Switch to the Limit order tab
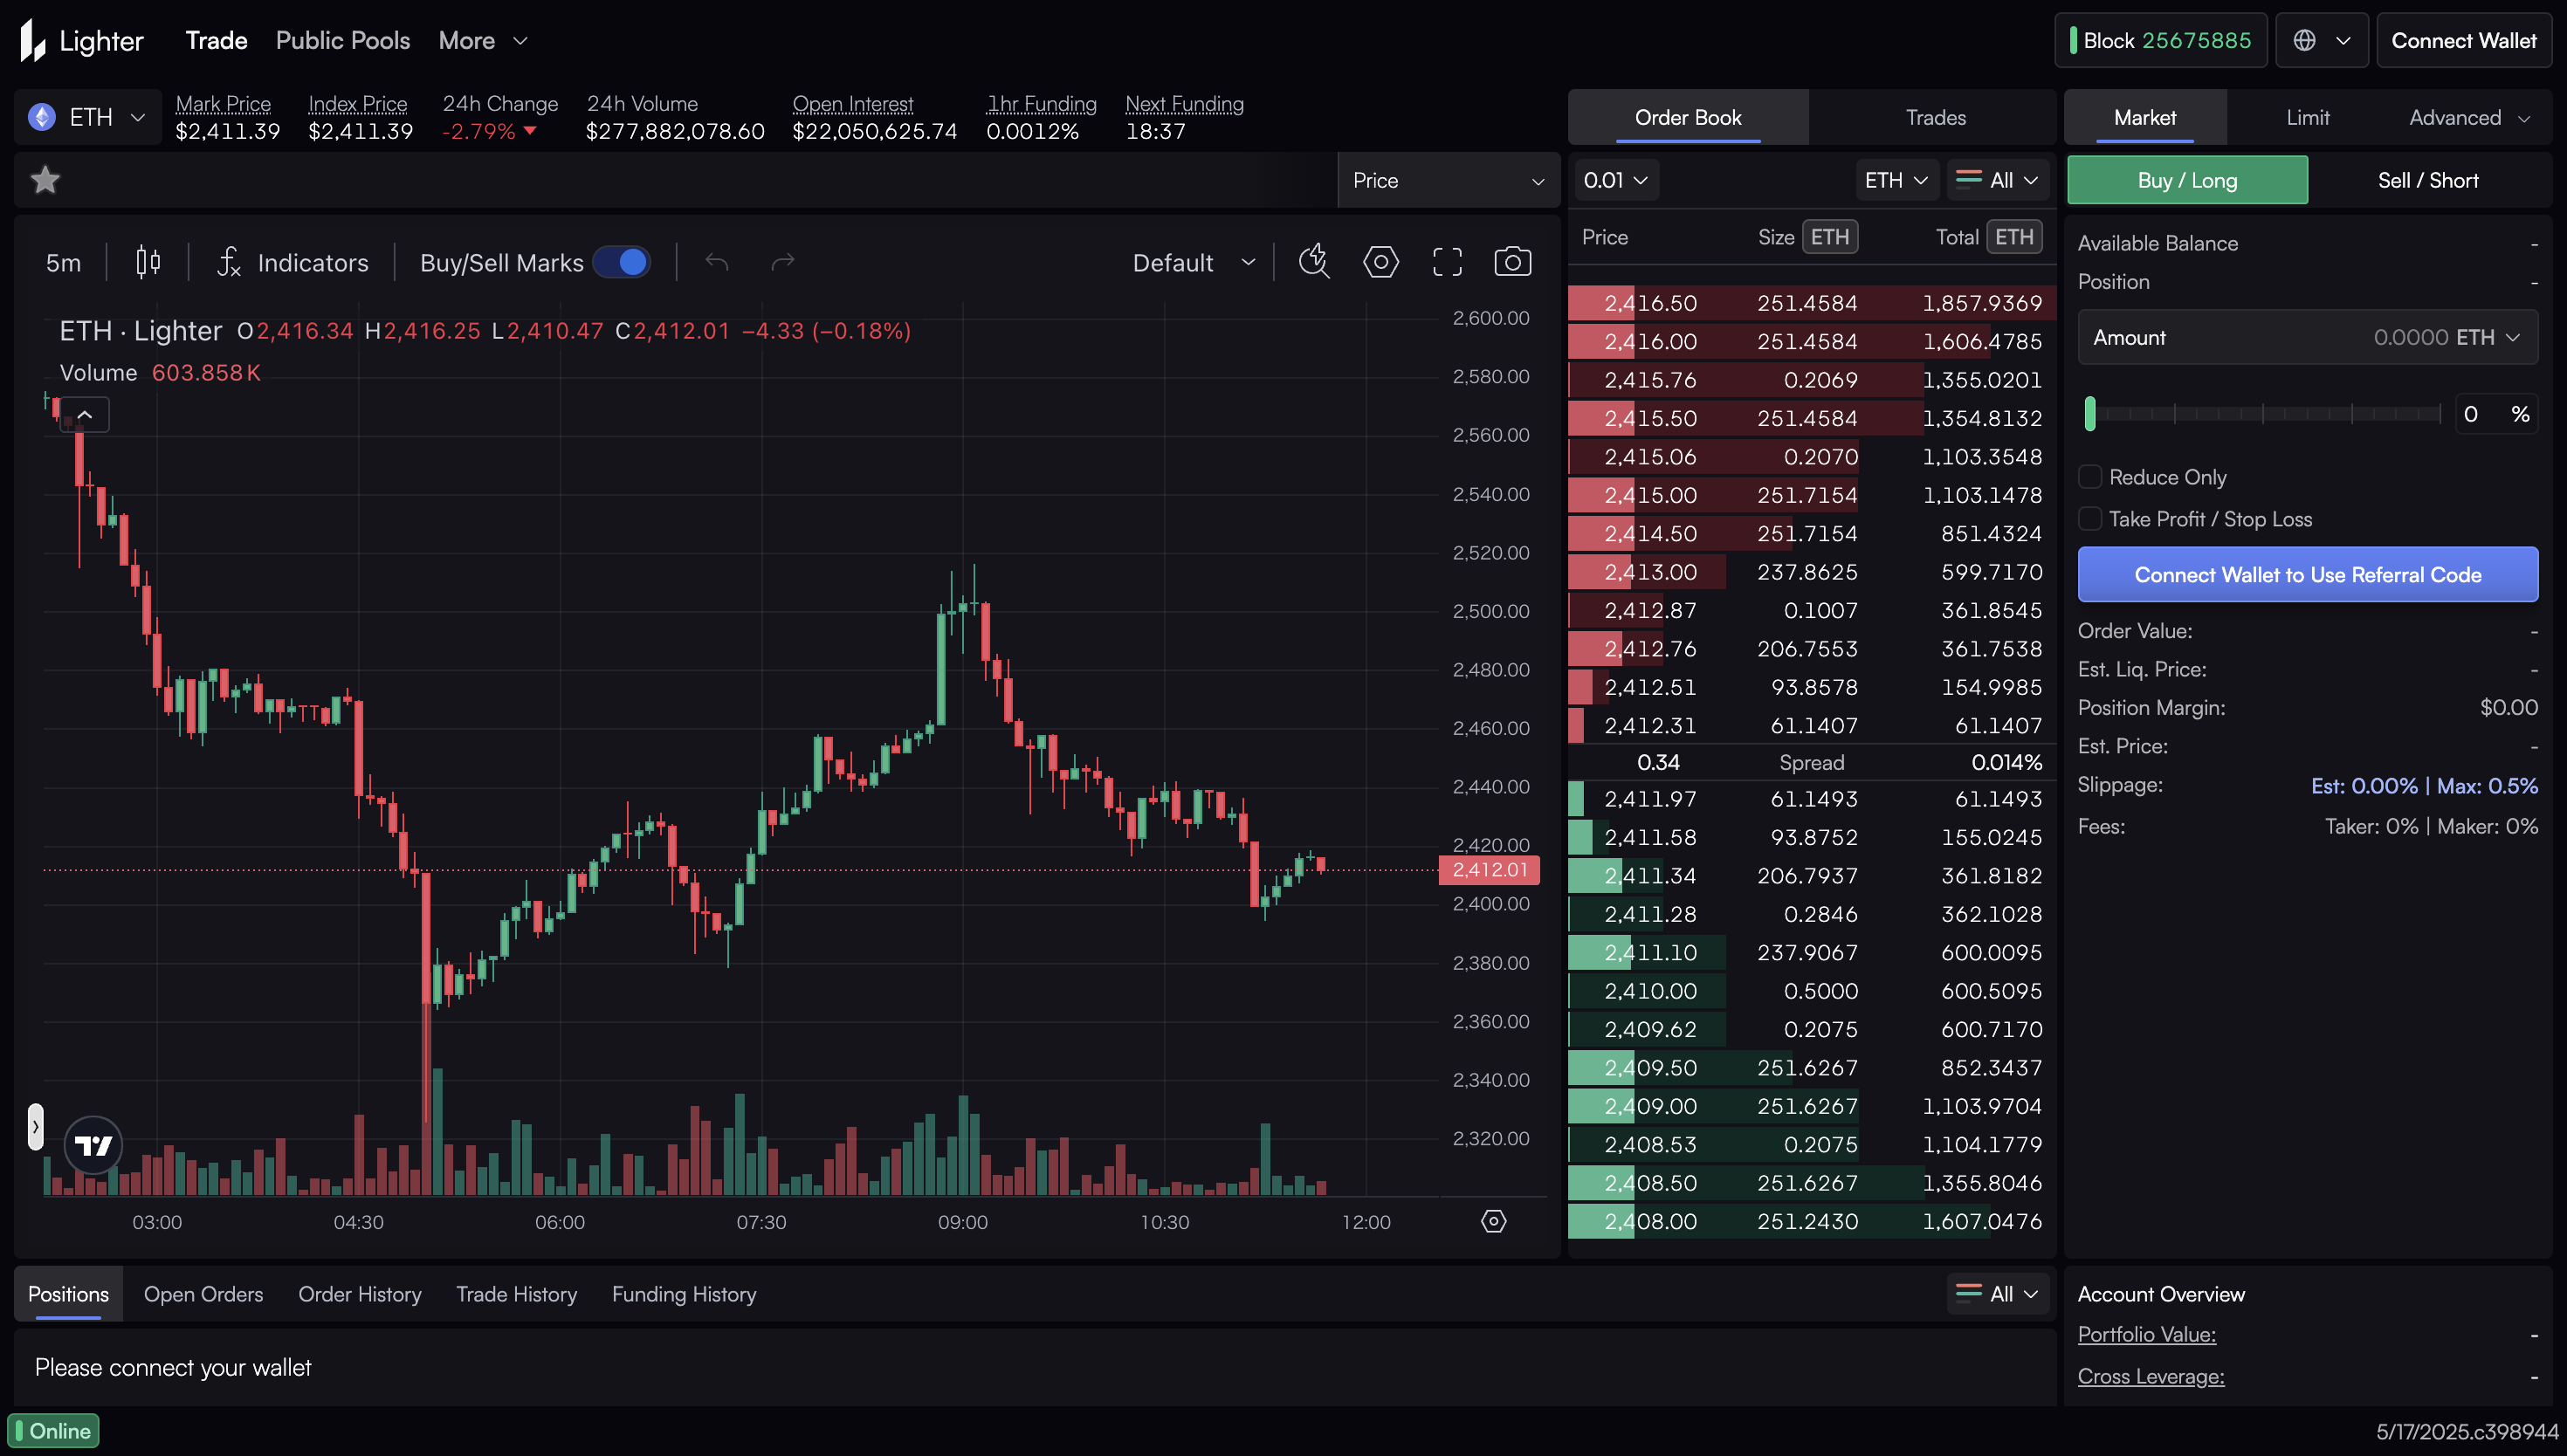2567x1456 pixels. pos(2307,117)
